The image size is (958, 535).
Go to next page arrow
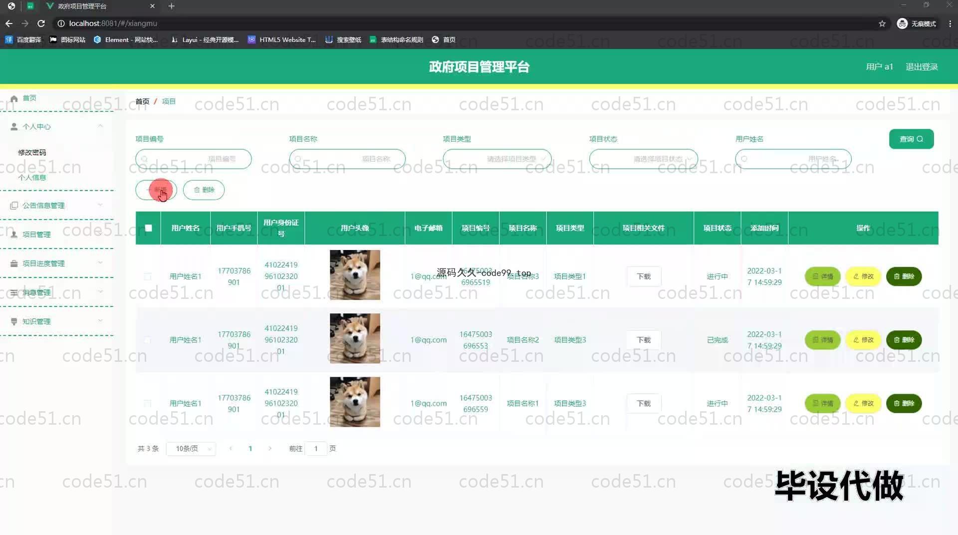[270, 449]
